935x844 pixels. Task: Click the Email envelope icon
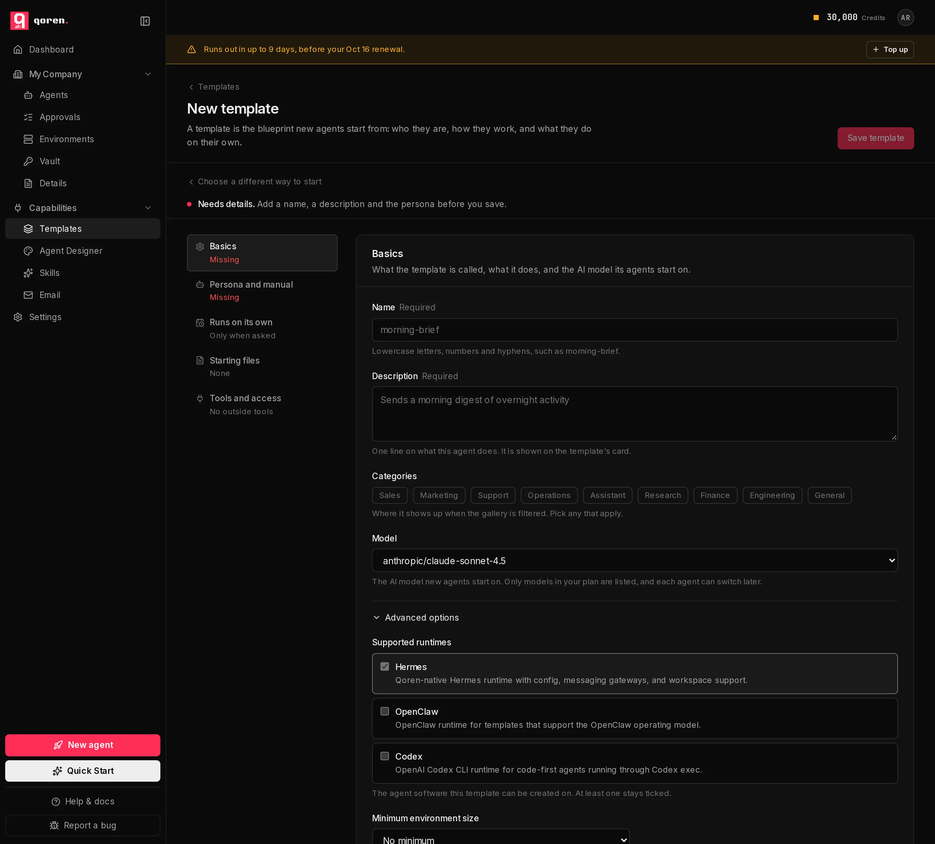(28, 295)
